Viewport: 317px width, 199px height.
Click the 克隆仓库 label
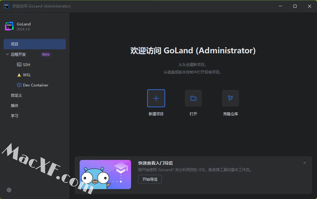click(x=231, y=114)
